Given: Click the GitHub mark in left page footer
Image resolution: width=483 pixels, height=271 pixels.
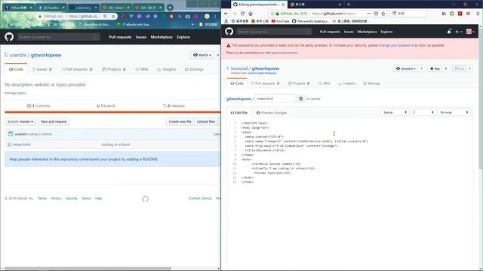Looking at the screenshot, I should pyautogui.click(x=146, y=199).
